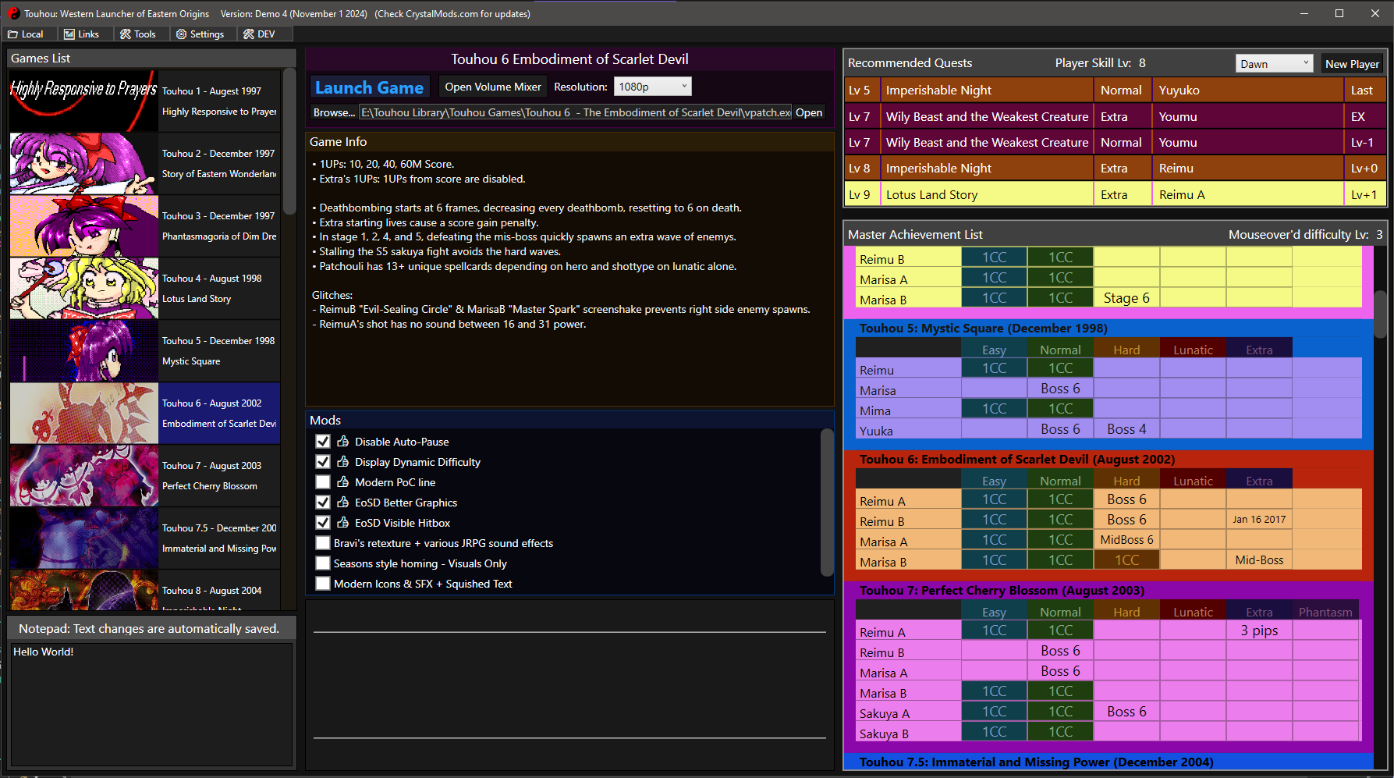Image resolution: width=1394 pixels, height=778 pixels.
Task: Click thumbs-up icon beside Display Dynamic Difficulty
Action: point(342,462)
